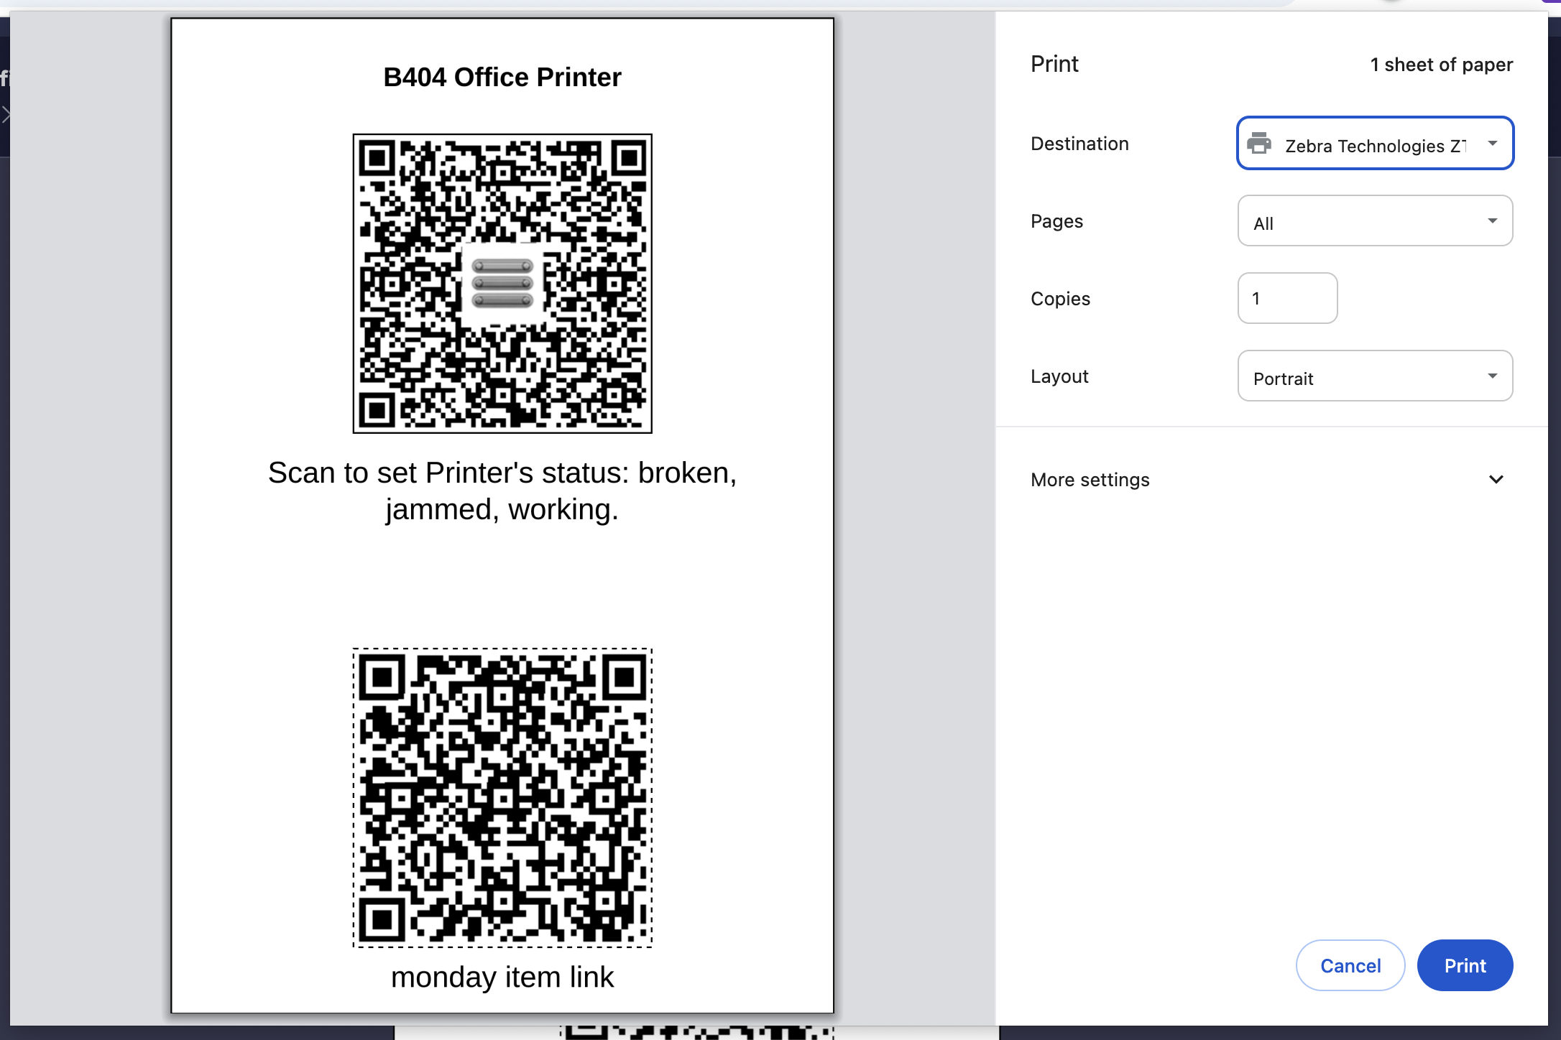Click the B404 Office Printer heading

click(x=502, y=78)
